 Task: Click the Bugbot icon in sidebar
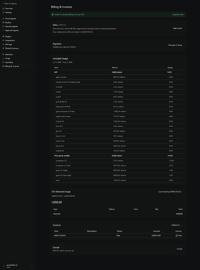tap(3, 23)
